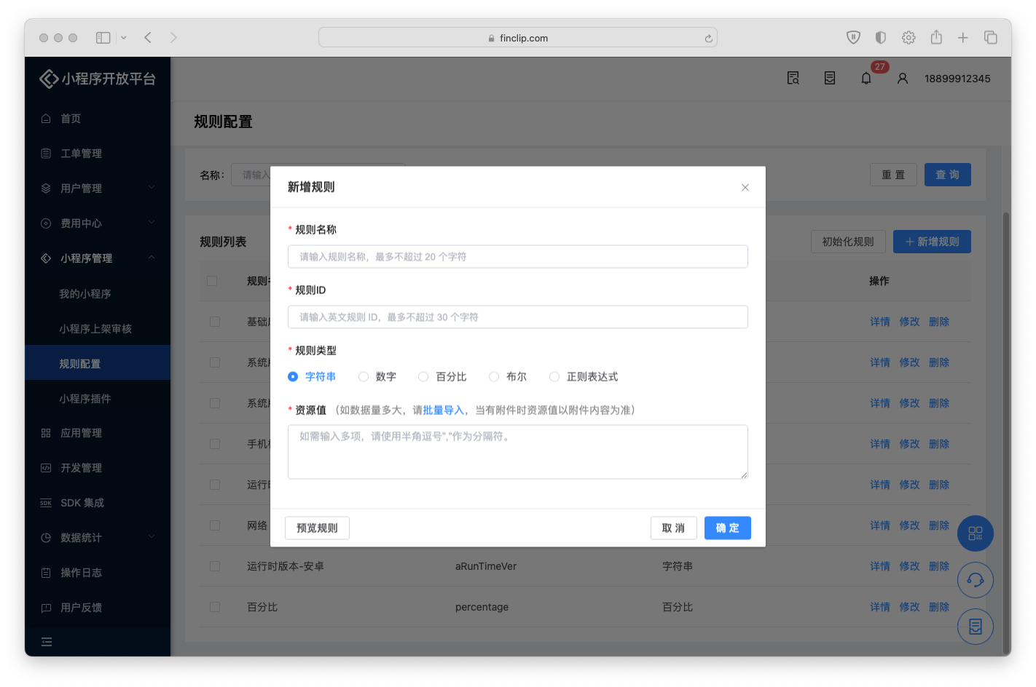Close the 新增规则 dialog
The width and height of the screenshot is (1036, 687).
[745, 188]
